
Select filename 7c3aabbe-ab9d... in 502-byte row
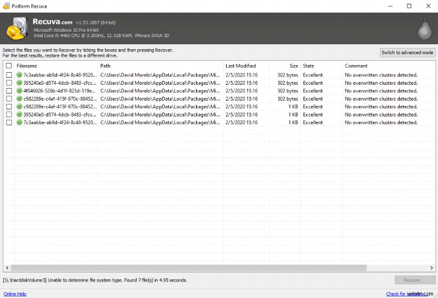click(x=60, y=75)
